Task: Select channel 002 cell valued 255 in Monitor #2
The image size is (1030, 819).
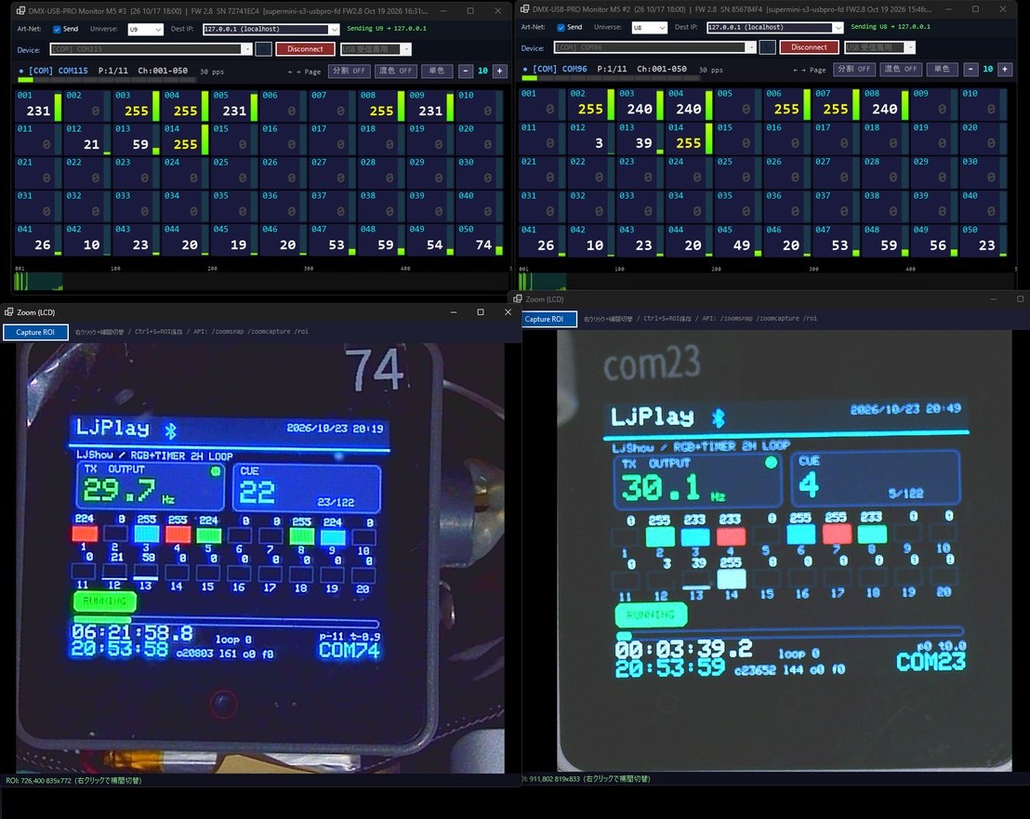Action: pyautogui.click(x=590, y=104)
